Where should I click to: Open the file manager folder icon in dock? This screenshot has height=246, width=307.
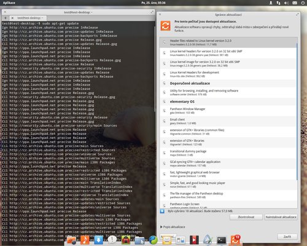139,240
